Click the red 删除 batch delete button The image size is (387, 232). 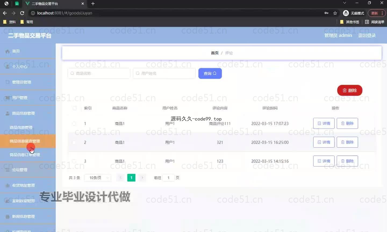coord(350,90)
